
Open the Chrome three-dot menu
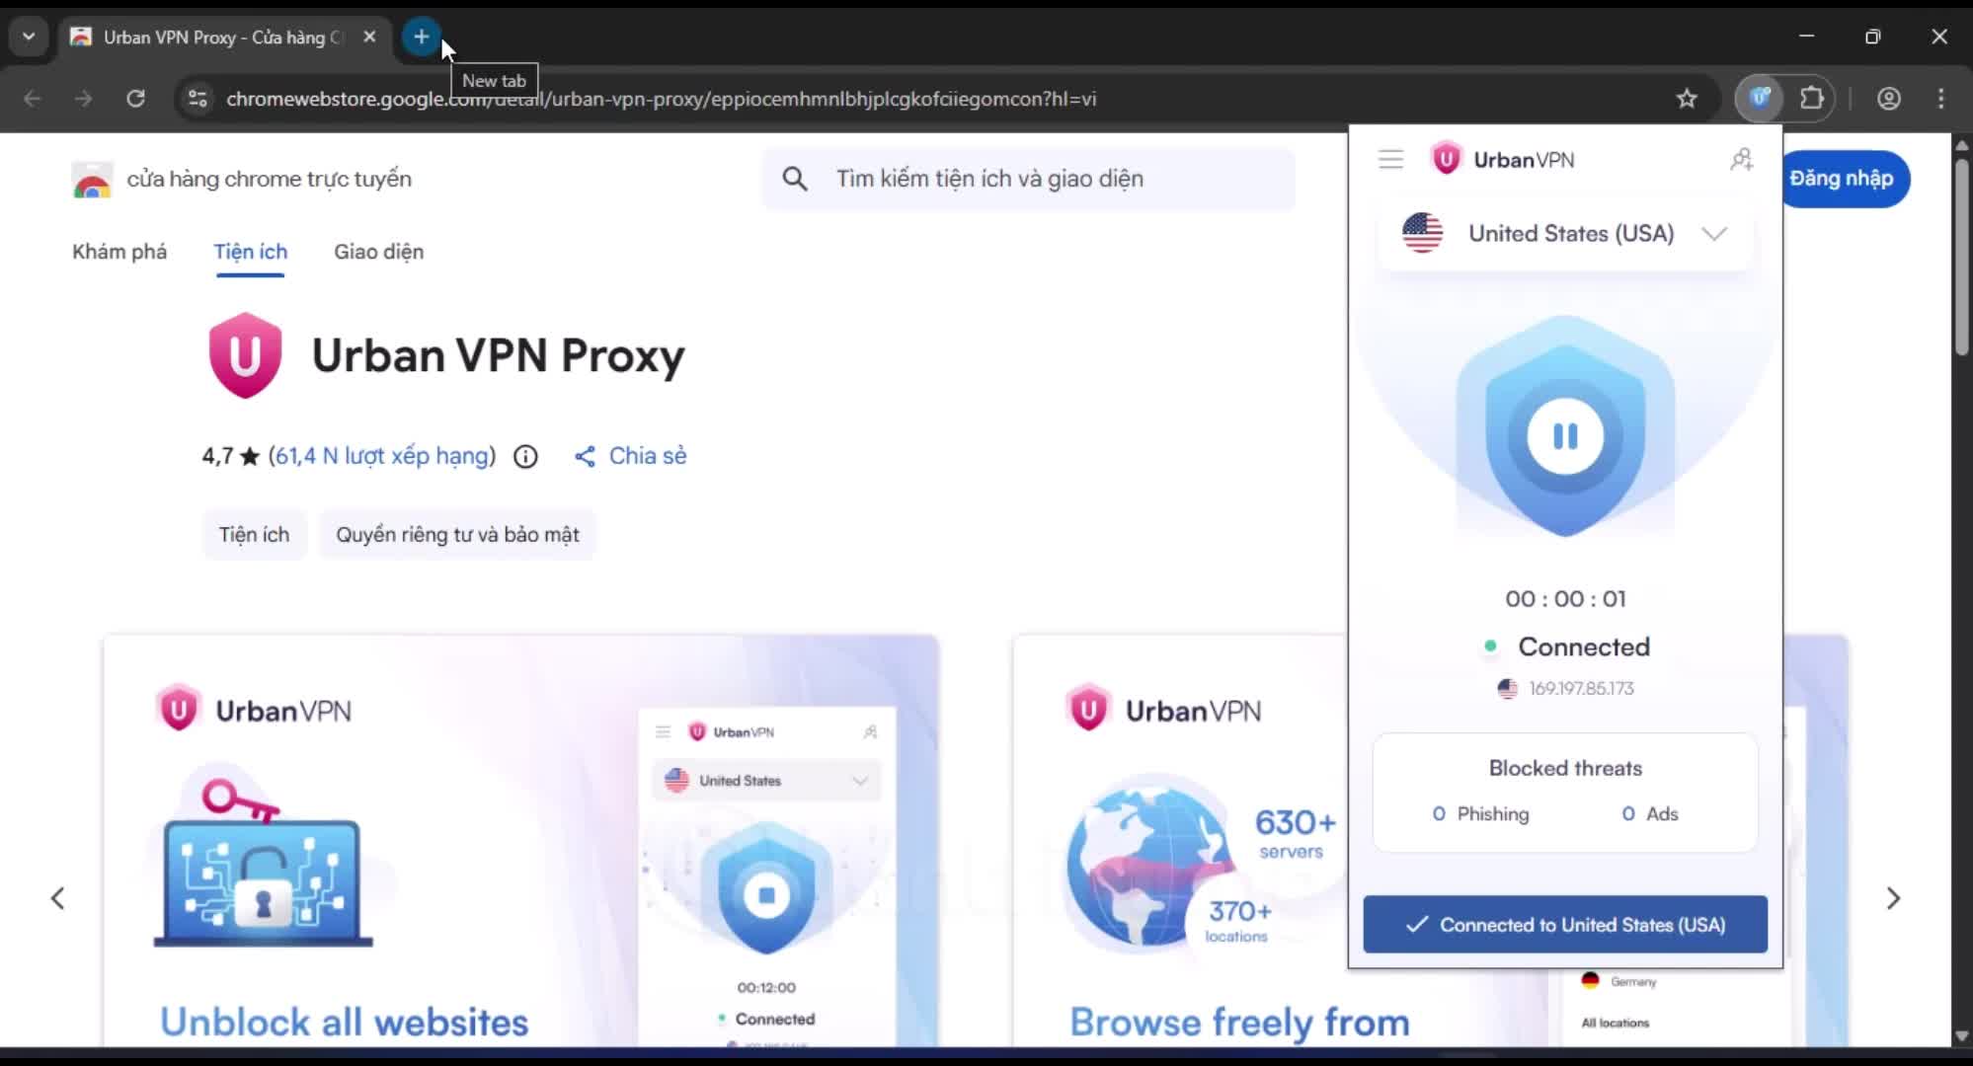pyautogui.click(x=1941, y=99)
